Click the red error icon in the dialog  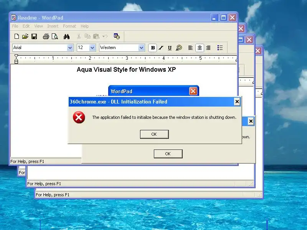tap(79, 117)
